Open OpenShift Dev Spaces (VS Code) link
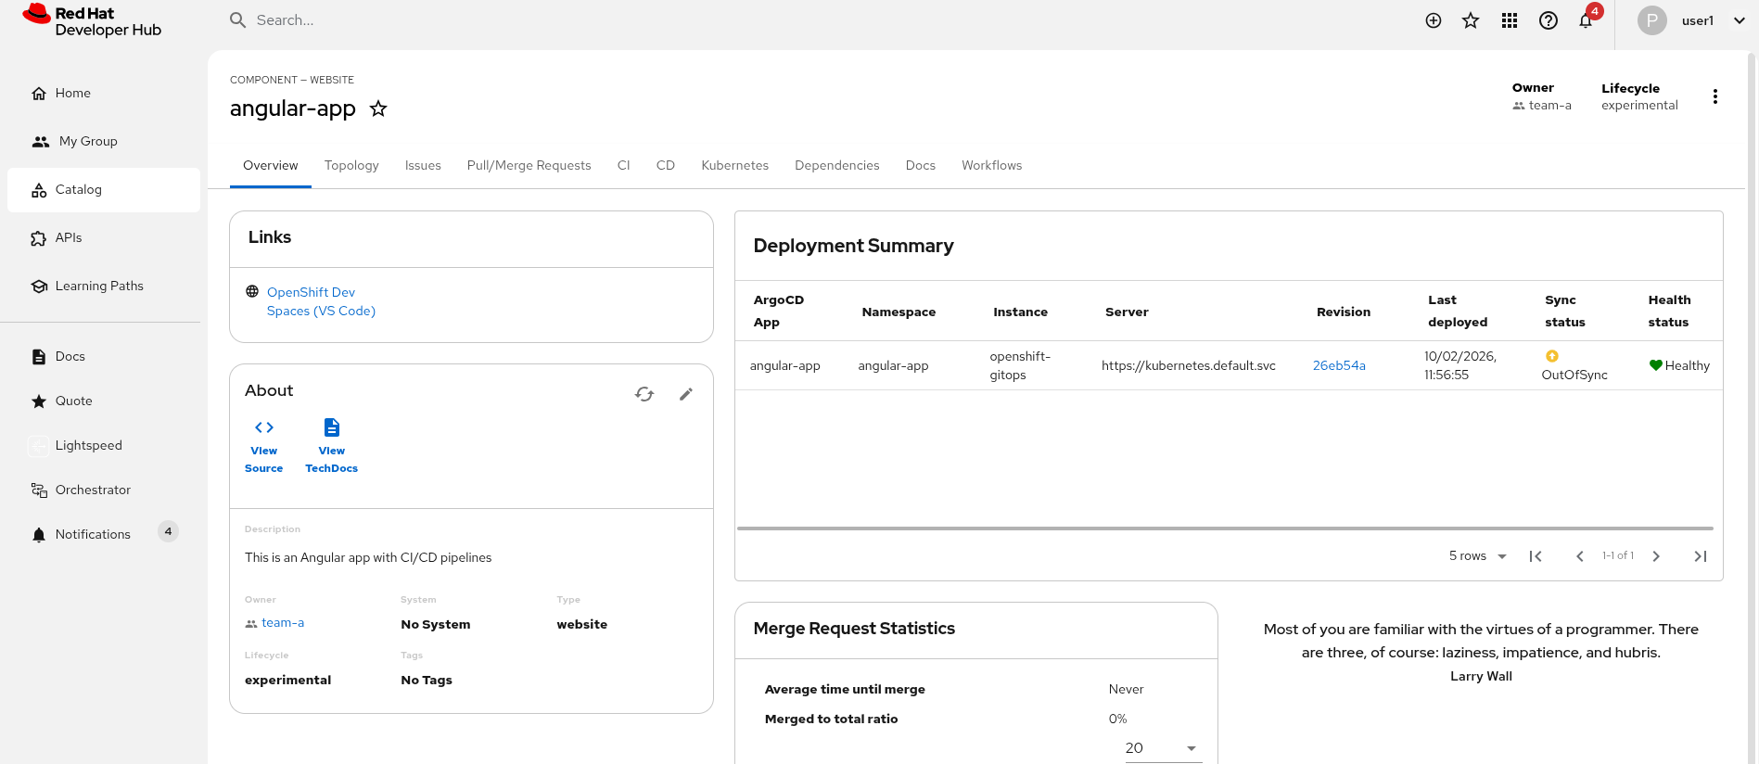1759x764 pixels. (321, 301)
